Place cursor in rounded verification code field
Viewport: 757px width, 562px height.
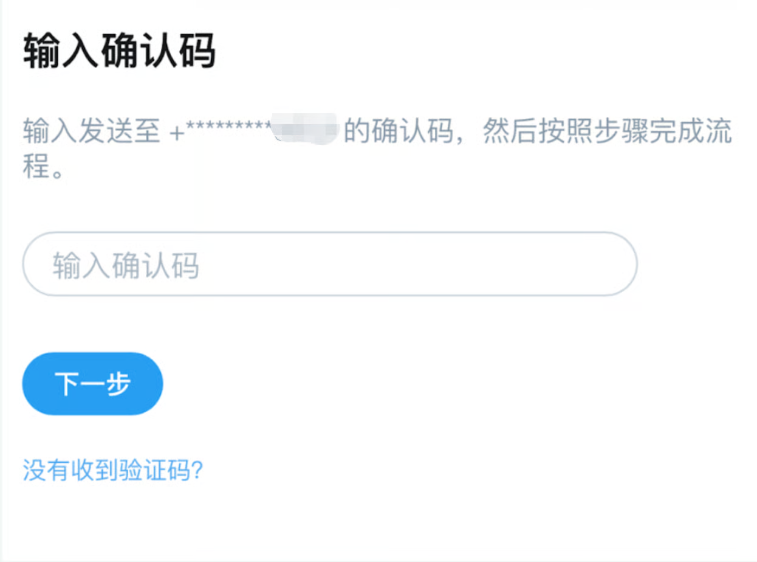[x=330, y=264]
